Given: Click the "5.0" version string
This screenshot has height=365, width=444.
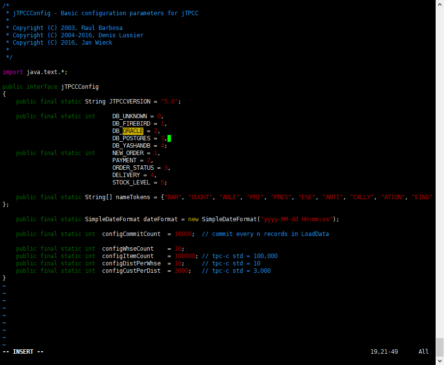Looking at the screenshot, I should (169, 102).
